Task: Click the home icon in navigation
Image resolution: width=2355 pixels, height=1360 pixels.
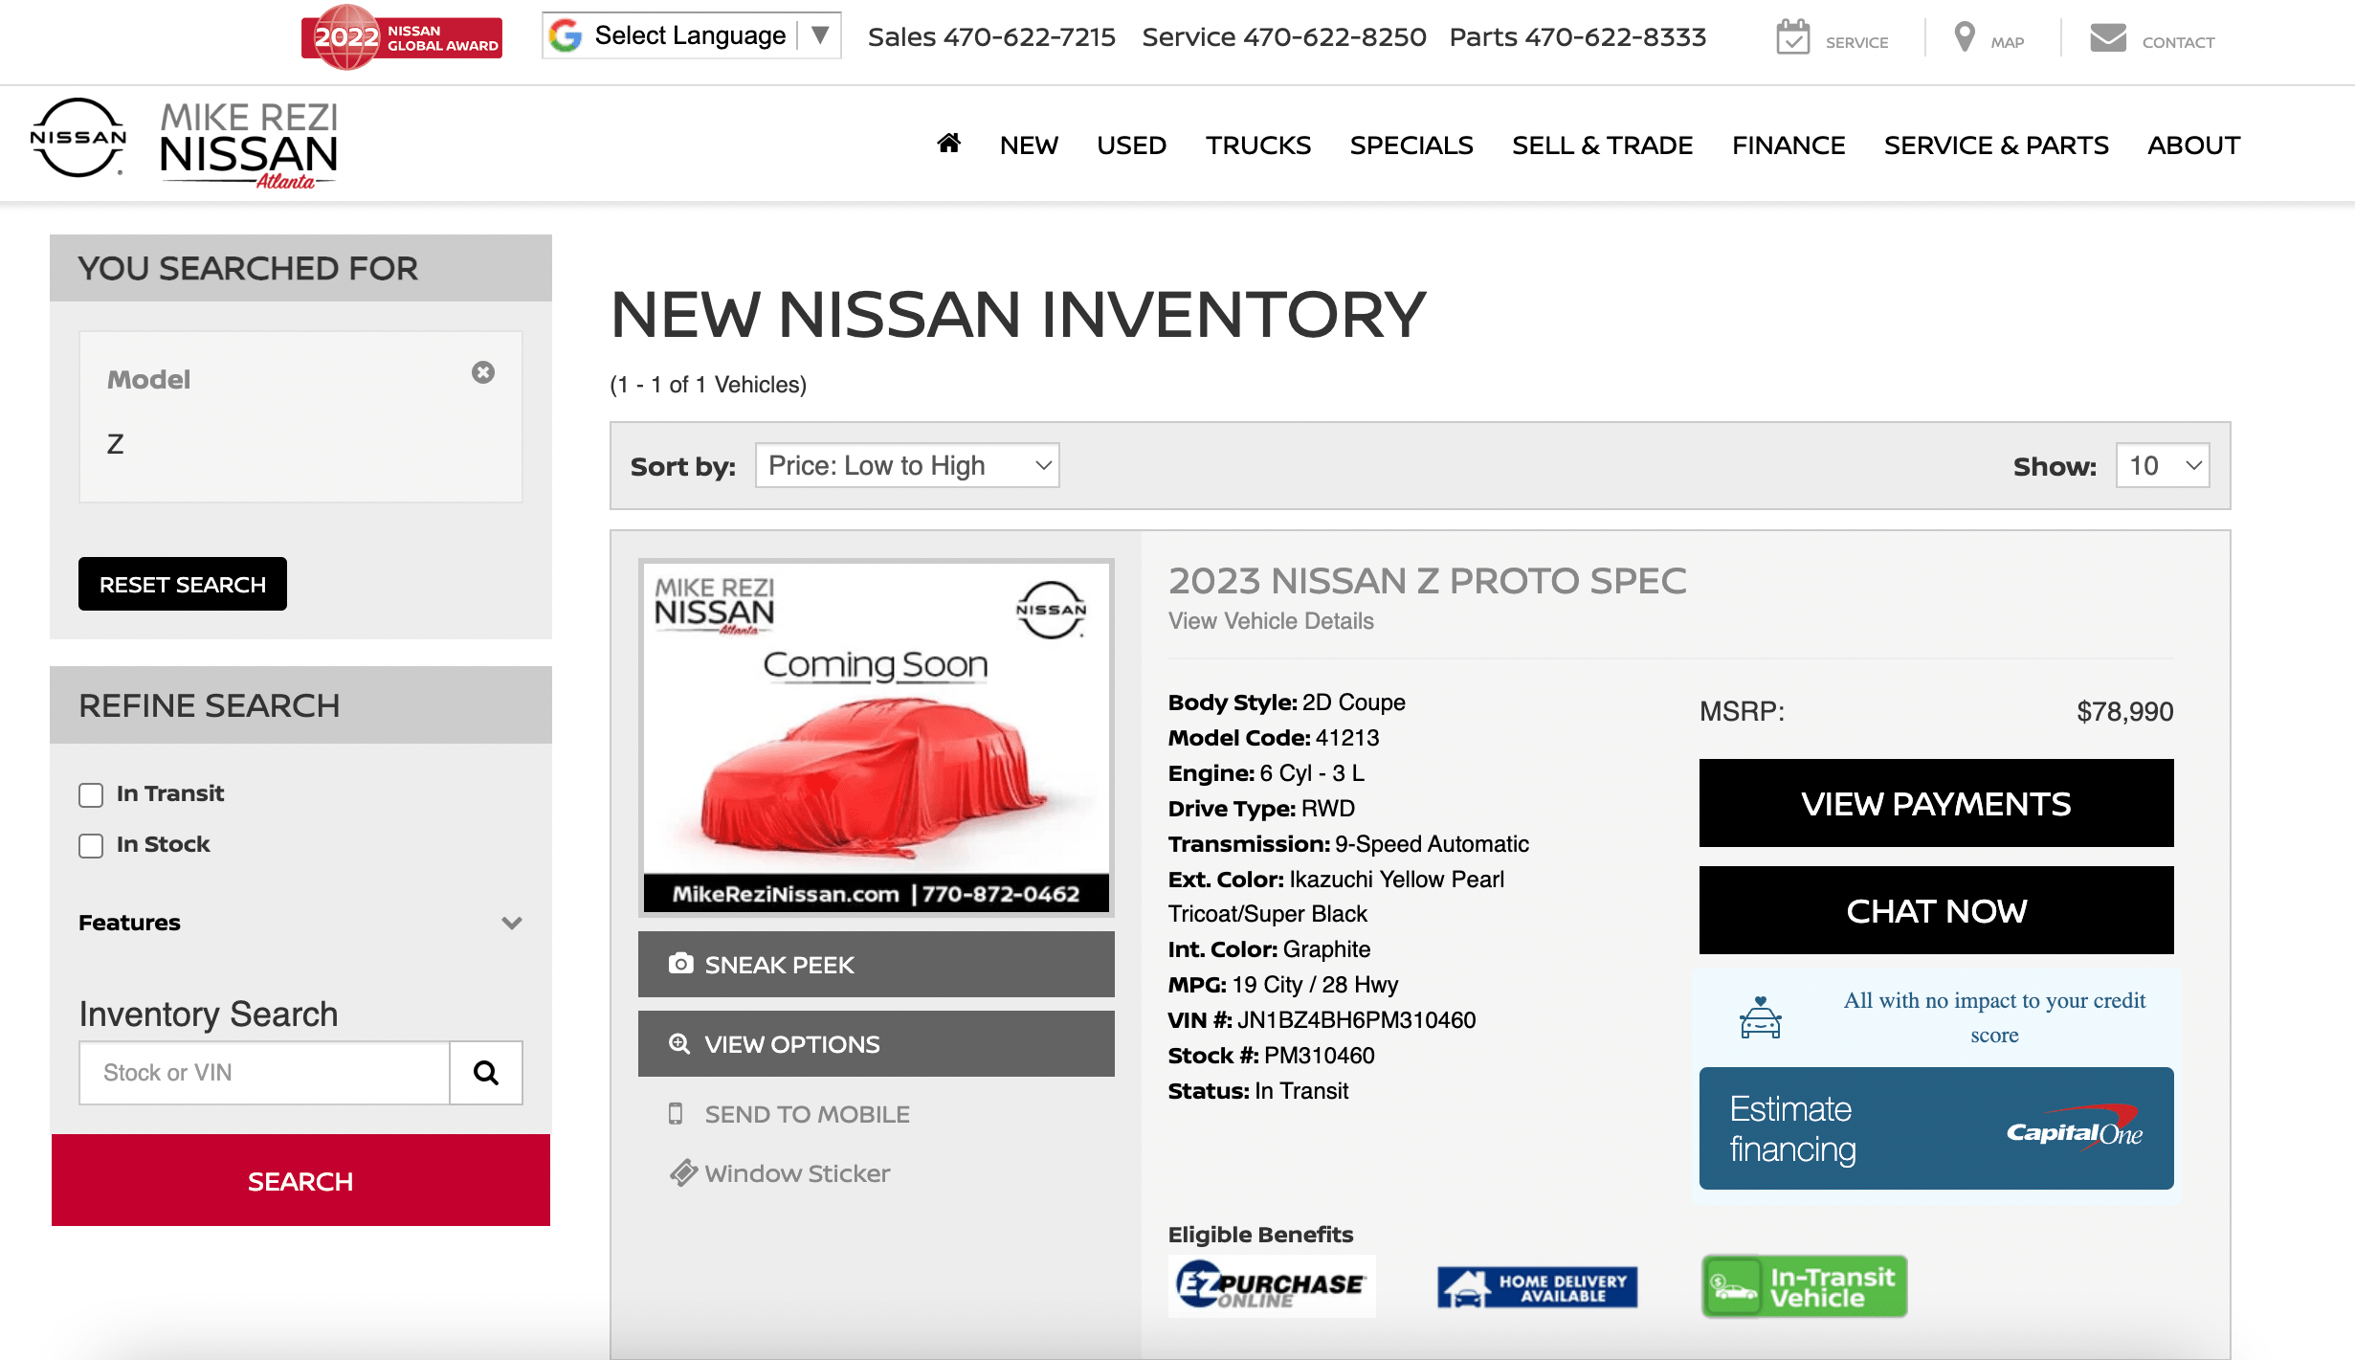Action: 948,144
